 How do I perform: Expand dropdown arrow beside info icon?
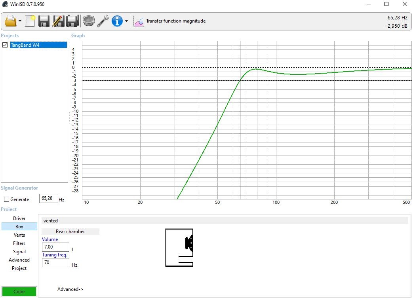coord(126,21)
